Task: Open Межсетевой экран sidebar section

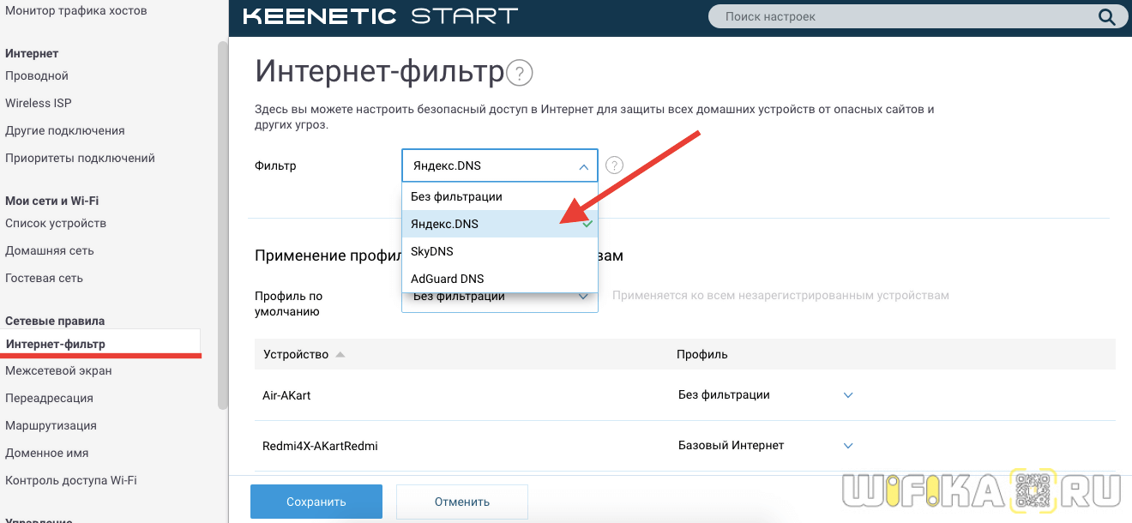Action: click(x=58, y=370)
